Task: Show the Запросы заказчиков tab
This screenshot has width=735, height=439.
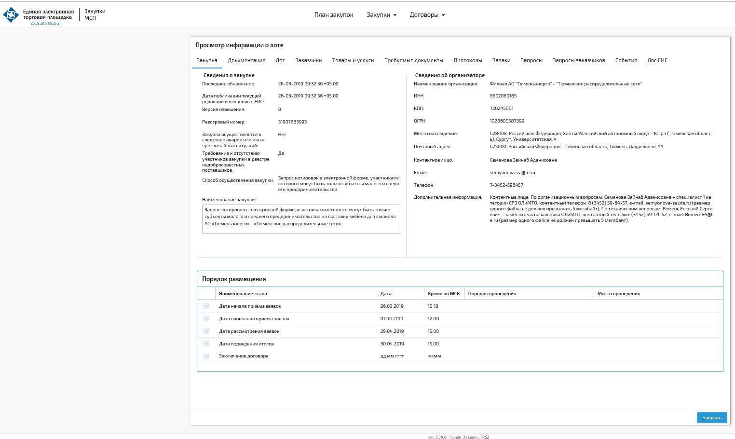Action: 578,61
